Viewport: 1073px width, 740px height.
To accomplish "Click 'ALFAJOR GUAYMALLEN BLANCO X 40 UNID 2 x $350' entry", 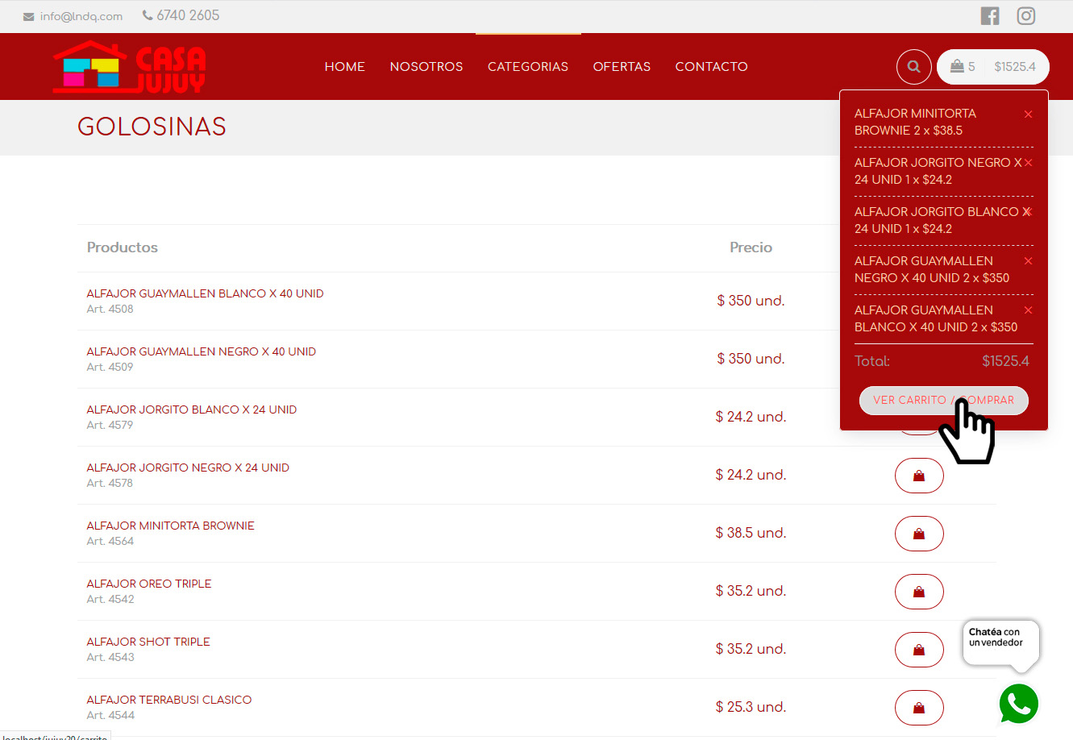I will pos(936,318).
